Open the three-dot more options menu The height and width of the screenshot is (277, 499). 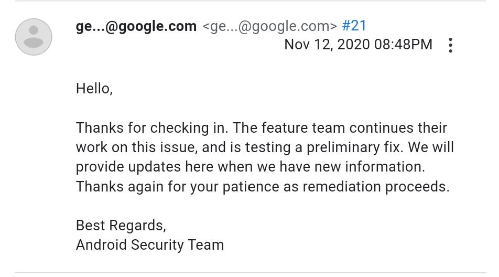(450, 45)
